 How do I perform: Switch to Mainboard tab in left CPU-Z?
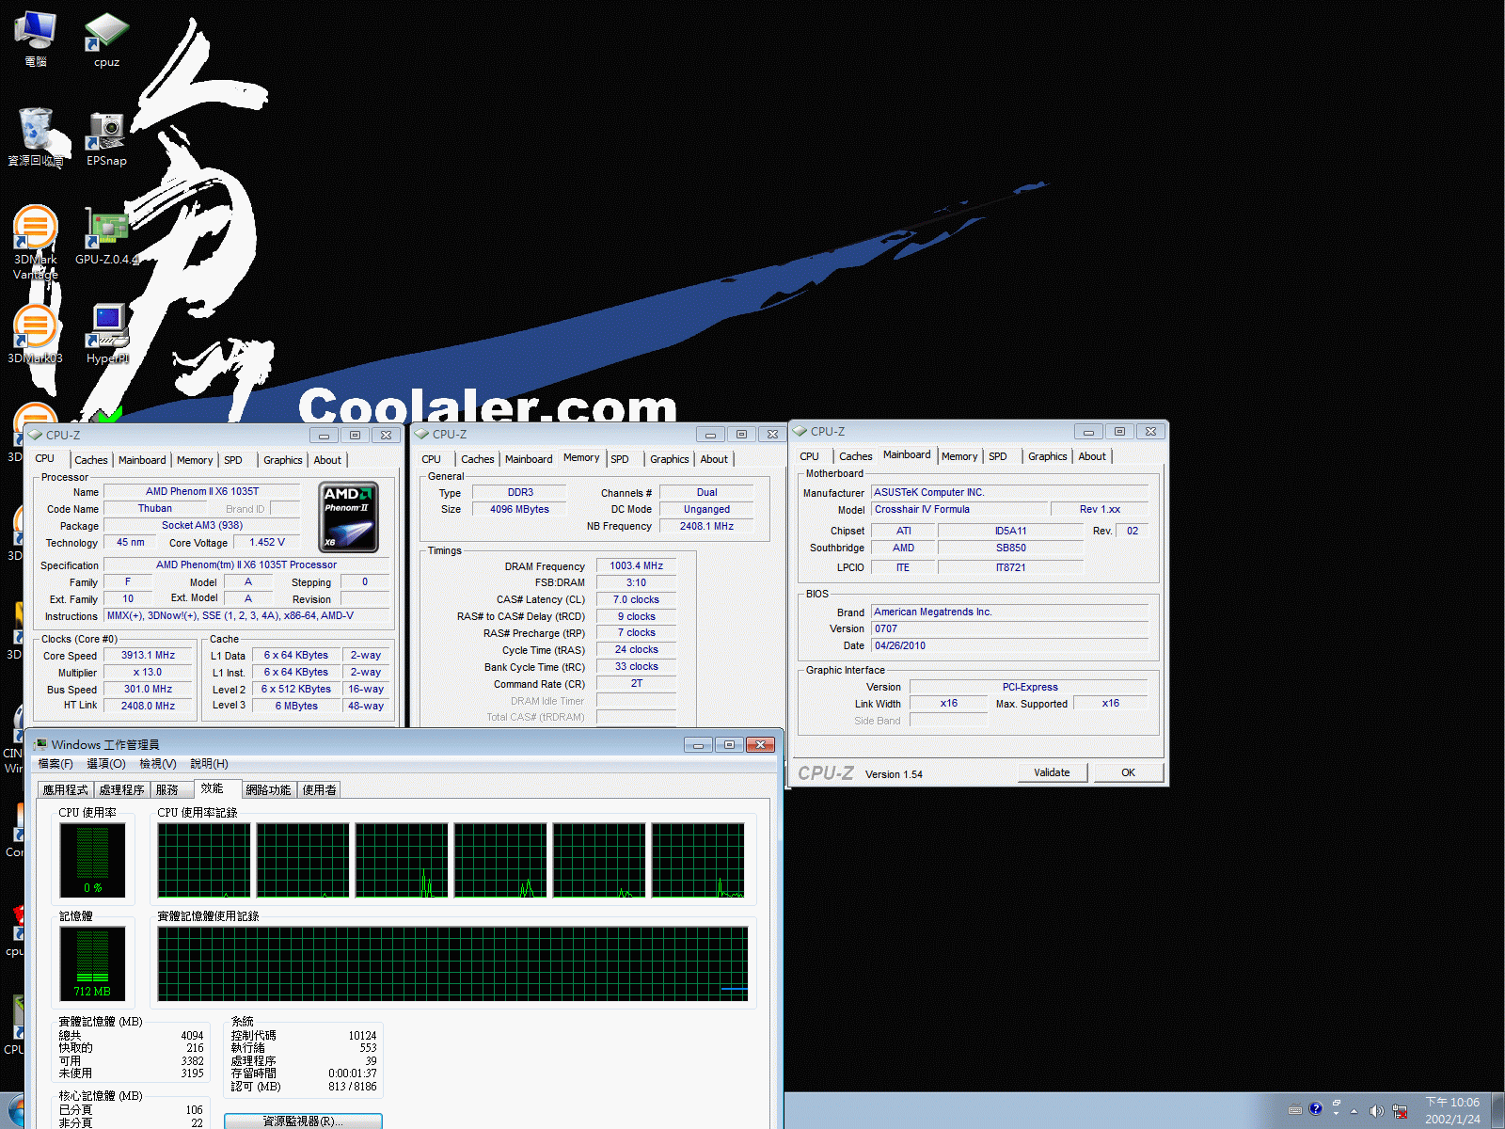142,460
